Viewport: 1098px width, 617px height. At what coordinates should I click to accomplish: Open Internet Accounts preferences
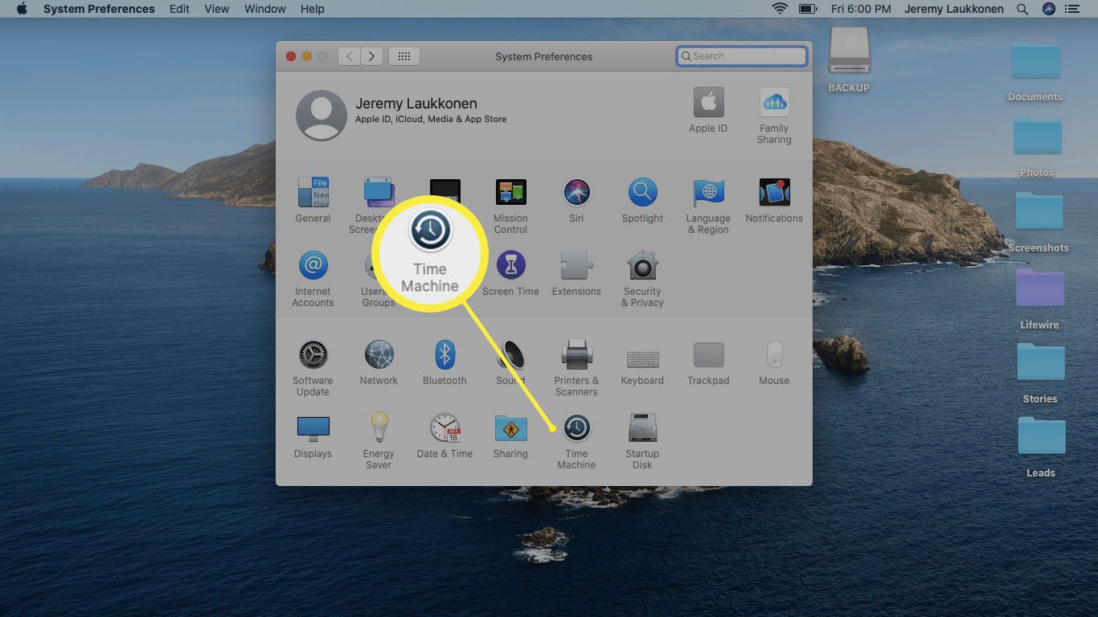click(313, 264)
